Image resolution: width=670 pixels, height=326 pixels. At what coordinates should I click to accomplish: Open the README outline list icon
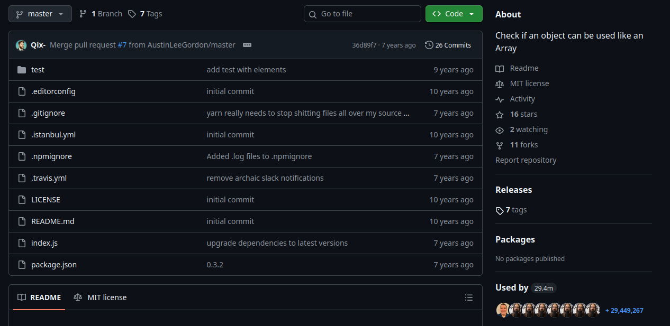469,297
